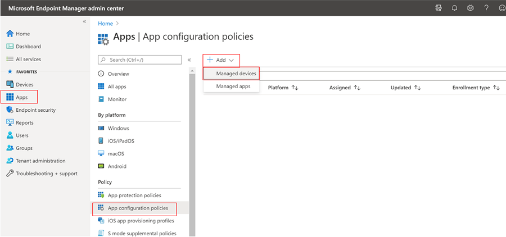This screenshot has width=506, height=237.
Task: Click the All services list icon
Action: coord(10,59)
